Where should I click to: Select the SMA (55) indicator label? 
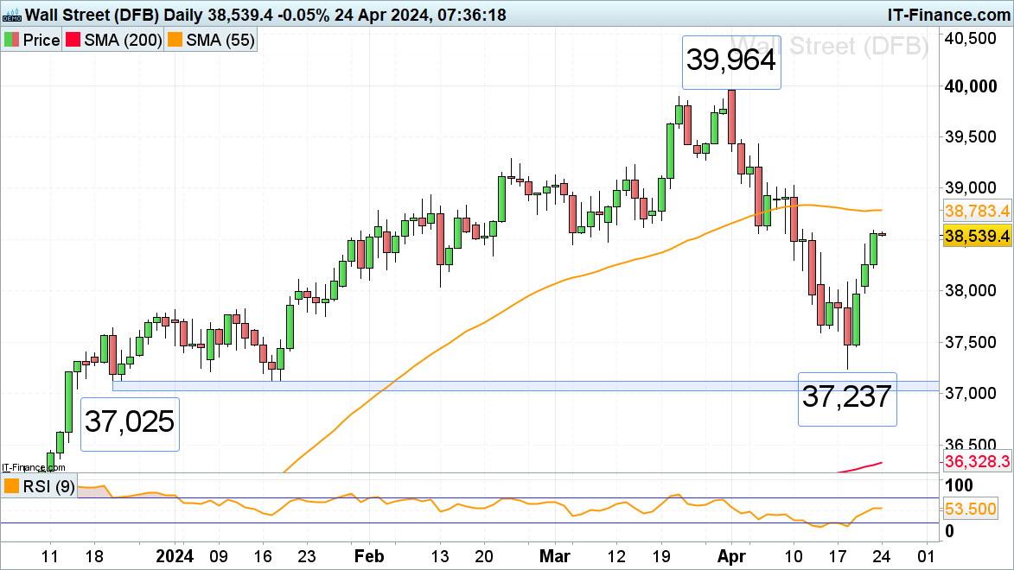221,41
